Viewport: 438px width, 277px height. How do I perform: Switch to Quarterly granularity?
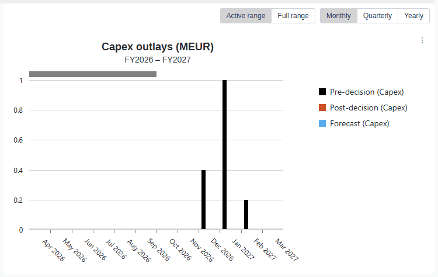point(377,16)
